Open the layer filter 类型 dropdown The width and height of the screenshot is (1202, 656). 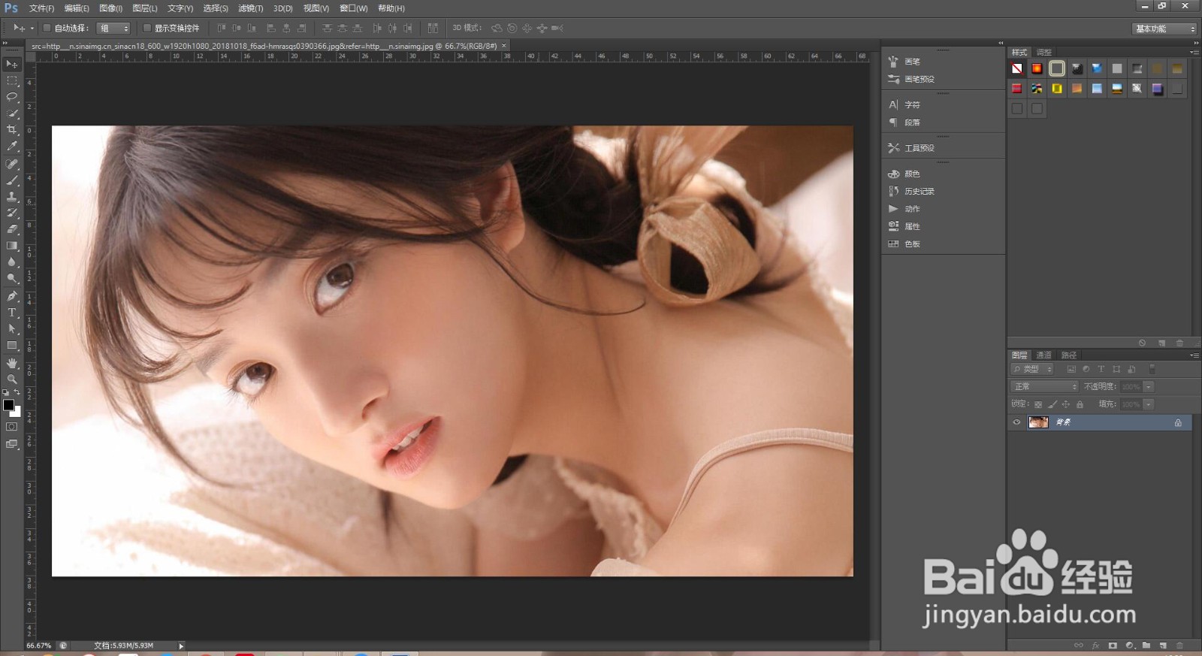pyautogui.click(x=1033, y=369)
